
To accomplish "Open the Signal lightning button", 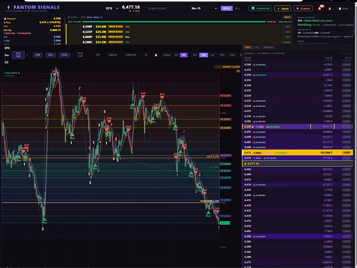I will pos(283,9).
